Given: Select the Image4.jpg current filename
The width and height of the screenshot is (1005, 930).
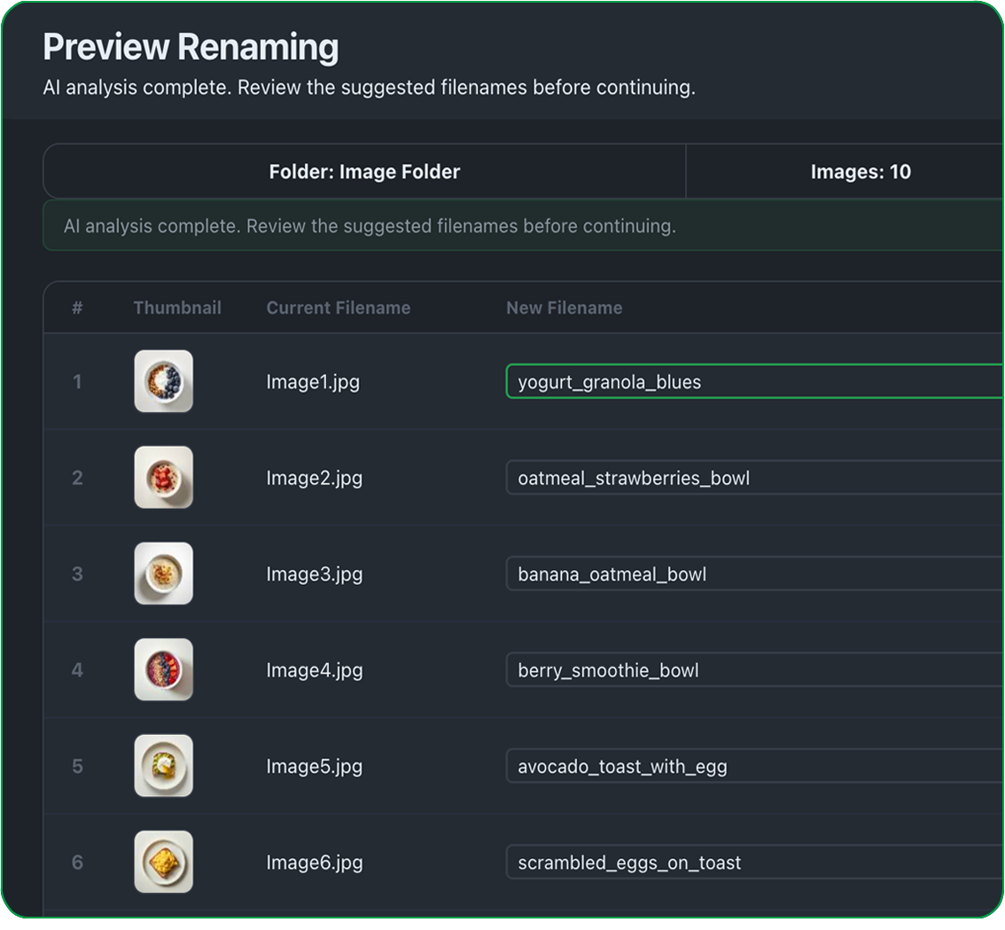Looking at the screenshot, I should tap(314, 671).
